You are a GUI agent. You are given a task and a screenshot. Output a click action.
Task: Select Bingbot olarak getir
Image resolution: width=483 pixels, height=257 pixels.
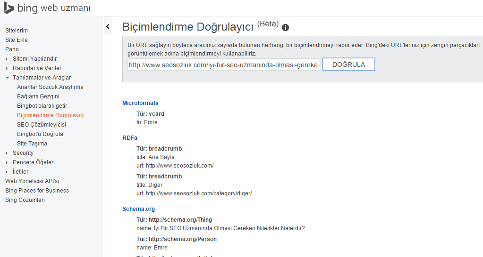point(42,106)
